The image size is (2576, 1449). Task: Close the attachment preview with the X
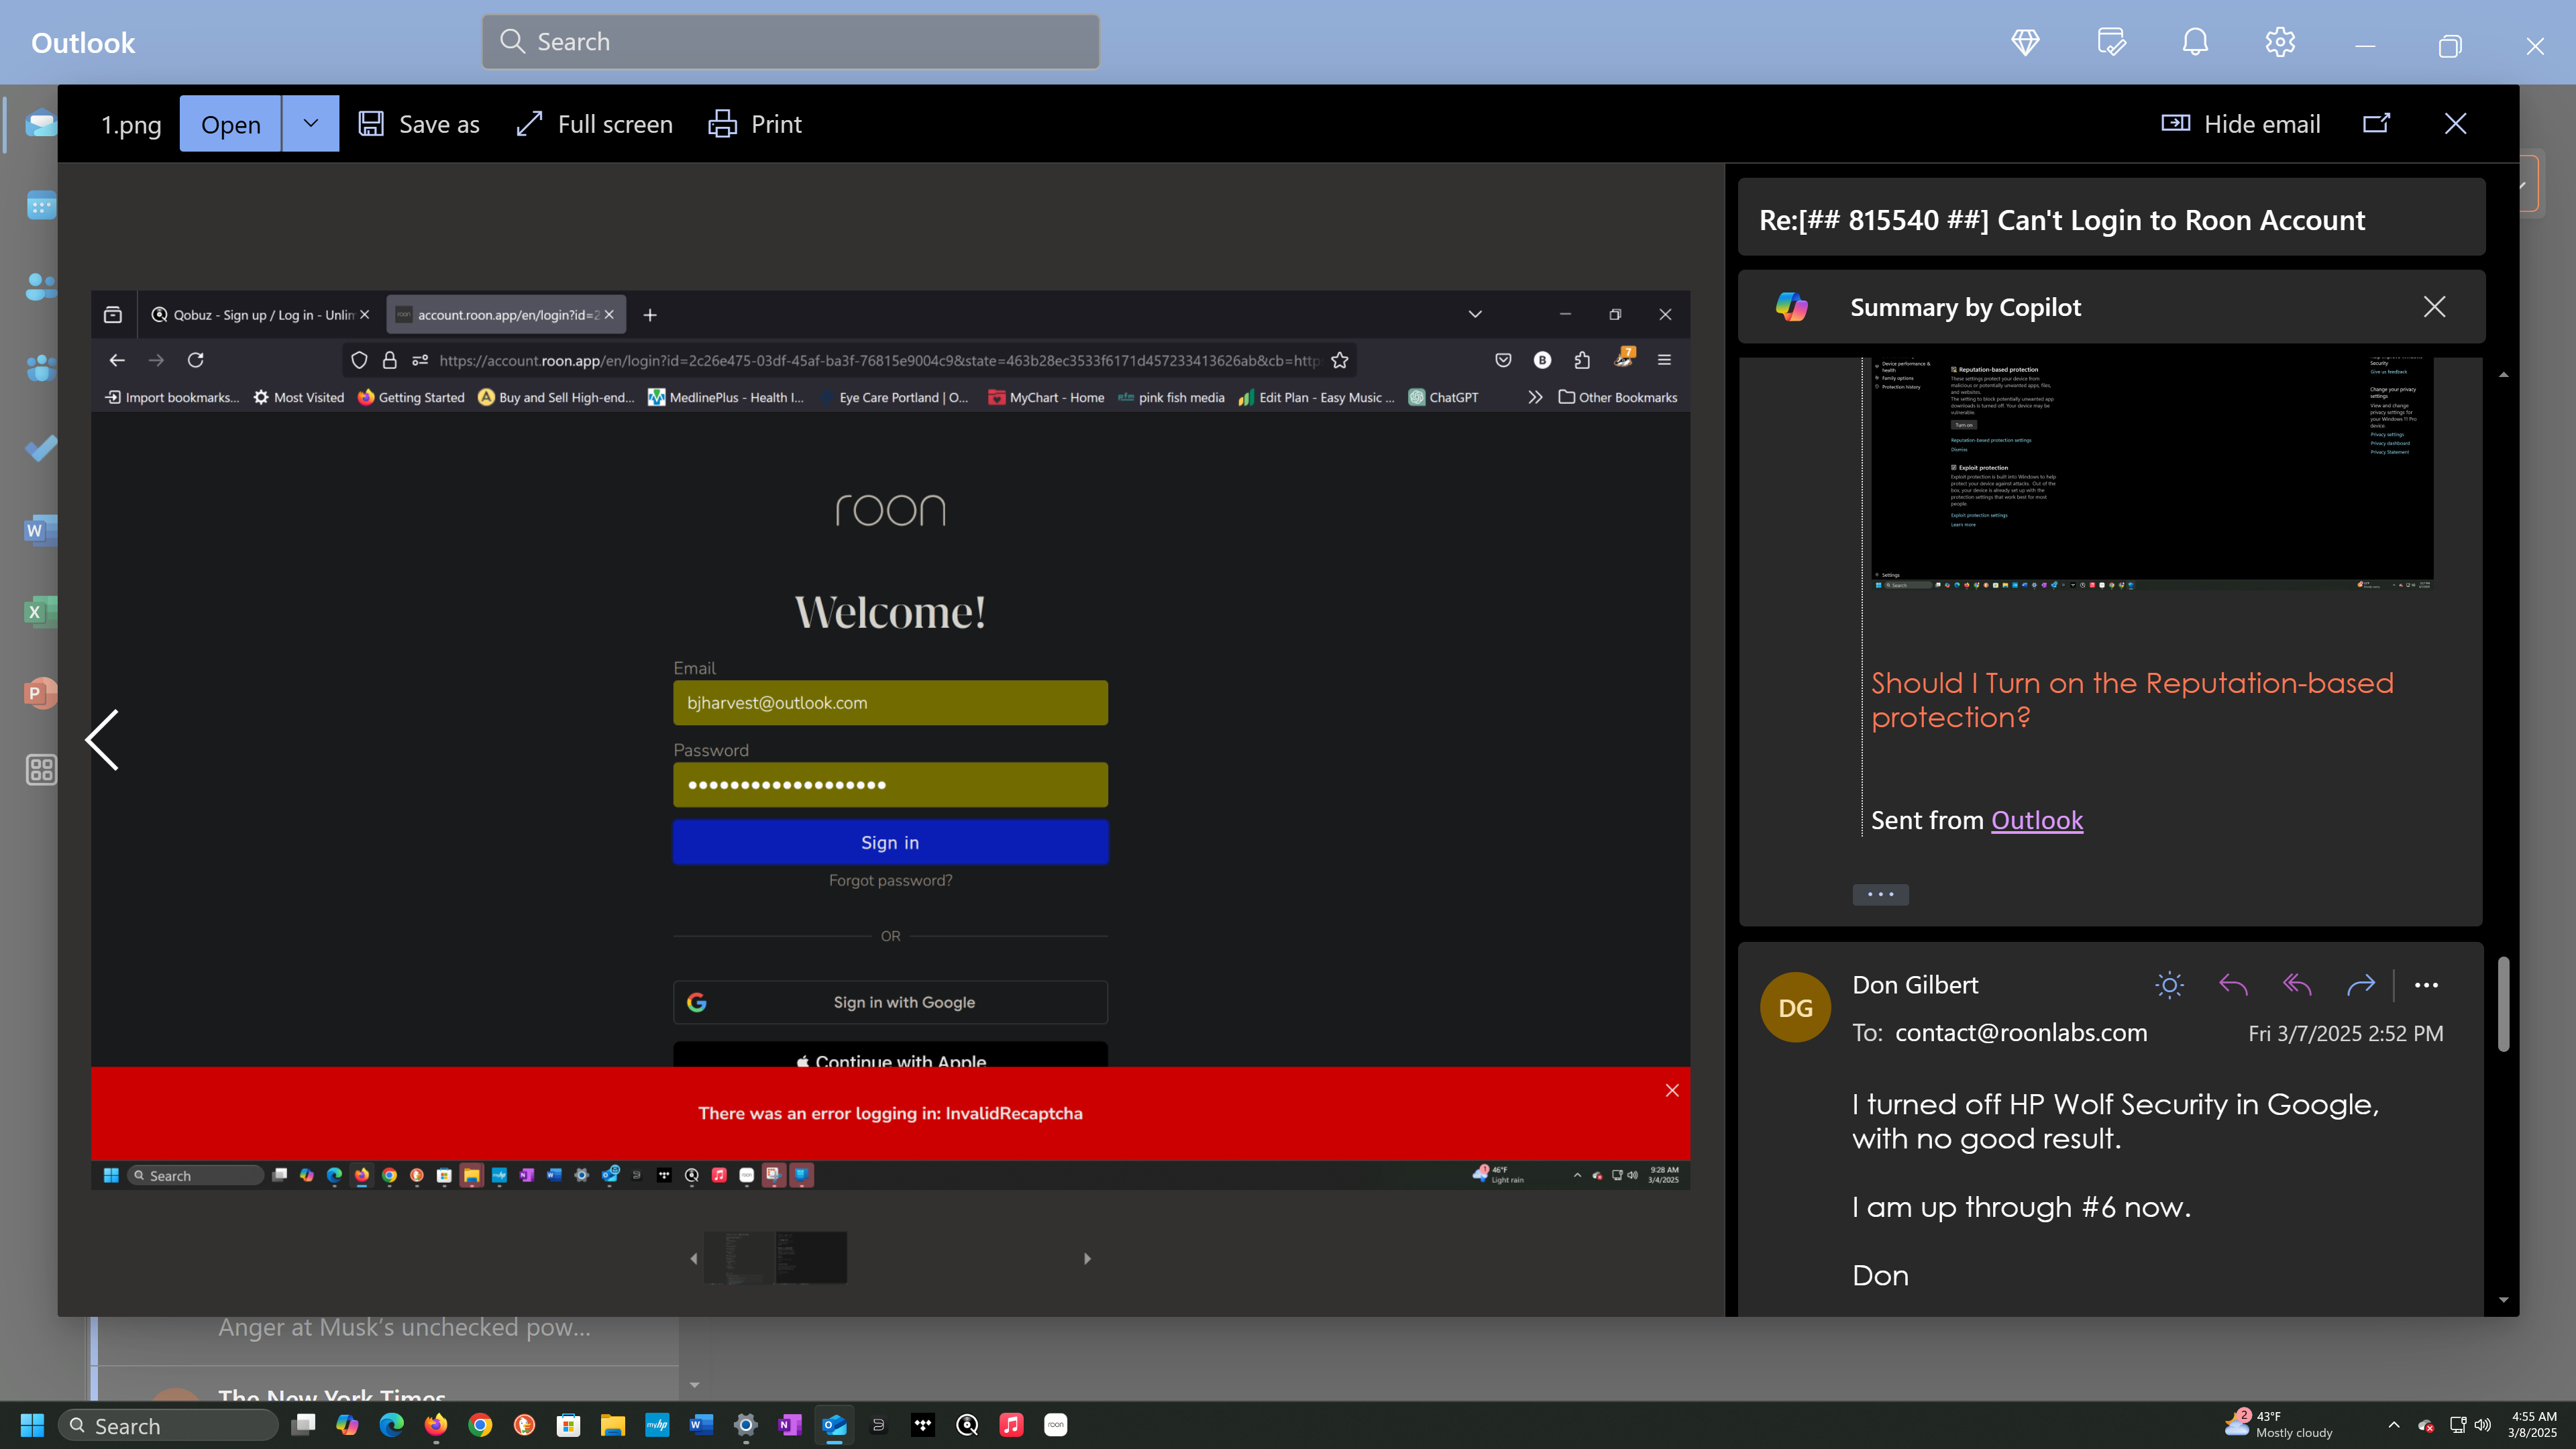(x=2455, y=123)
